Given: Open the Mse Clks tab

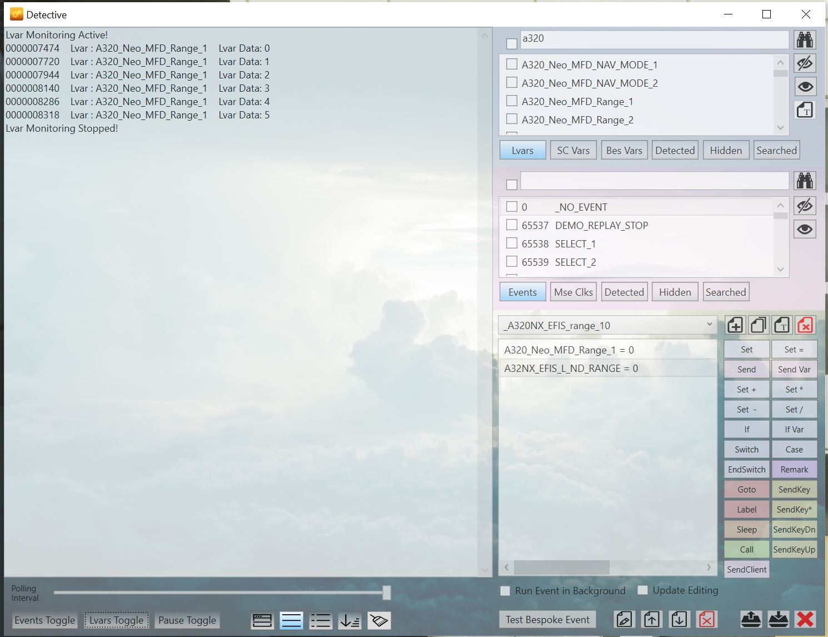Looking at the screenshot, I should point(573,292).
